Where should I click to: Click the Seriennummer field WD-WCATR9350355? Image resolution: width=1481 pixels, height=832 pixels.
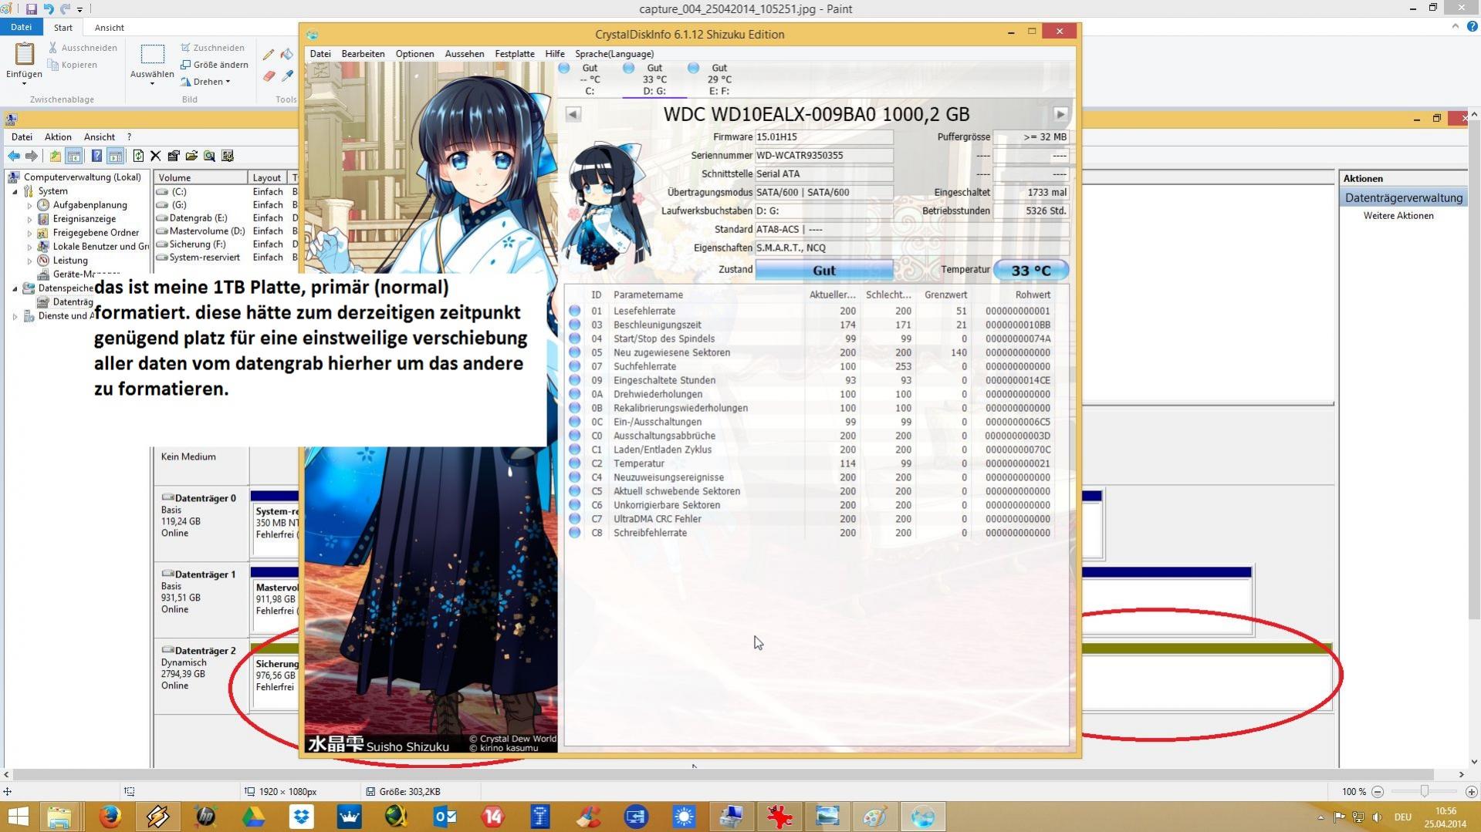[823, 156]
